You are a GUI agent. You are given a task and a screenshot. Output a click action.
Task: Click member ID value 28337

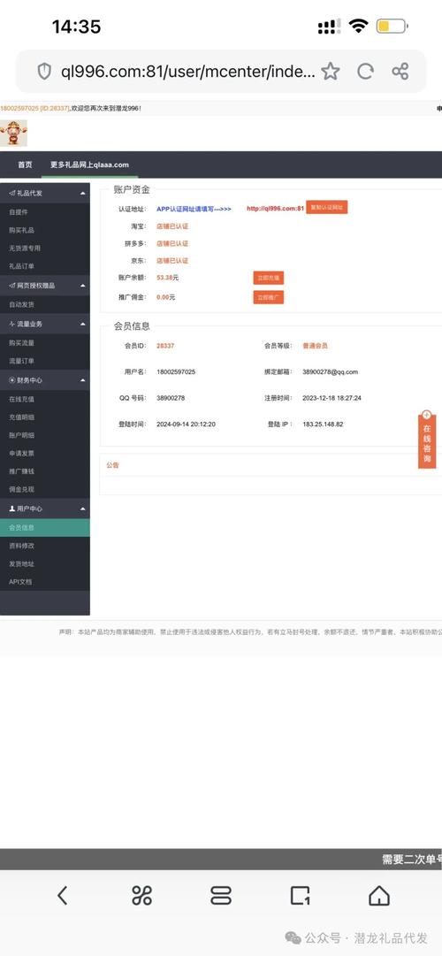[165, 346]
